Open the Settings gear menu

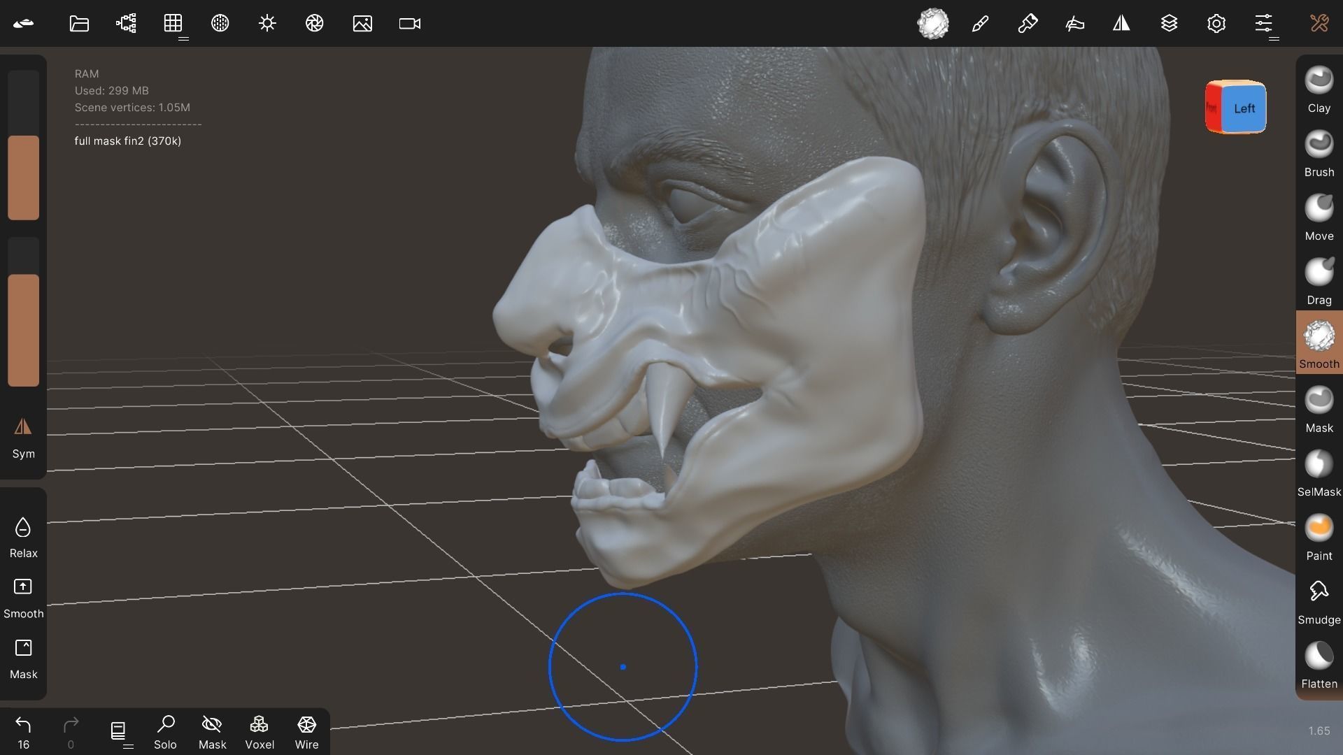pos(1216,23)
